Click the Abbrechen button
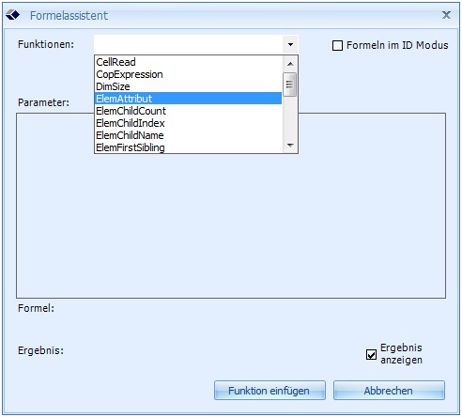 pos(389,391)
